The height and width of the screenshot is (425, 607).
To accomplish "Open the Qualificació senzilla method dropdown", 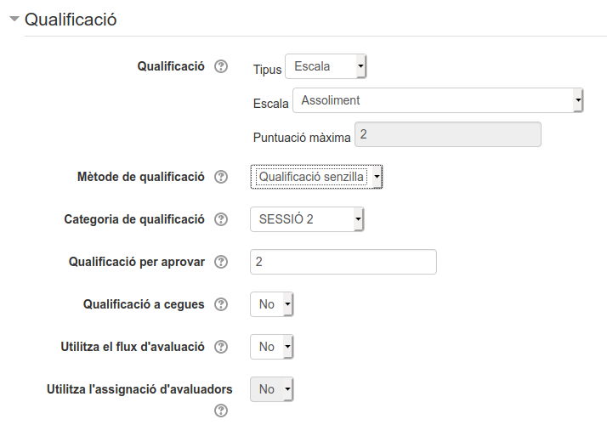I will click(x=317, y=177).
